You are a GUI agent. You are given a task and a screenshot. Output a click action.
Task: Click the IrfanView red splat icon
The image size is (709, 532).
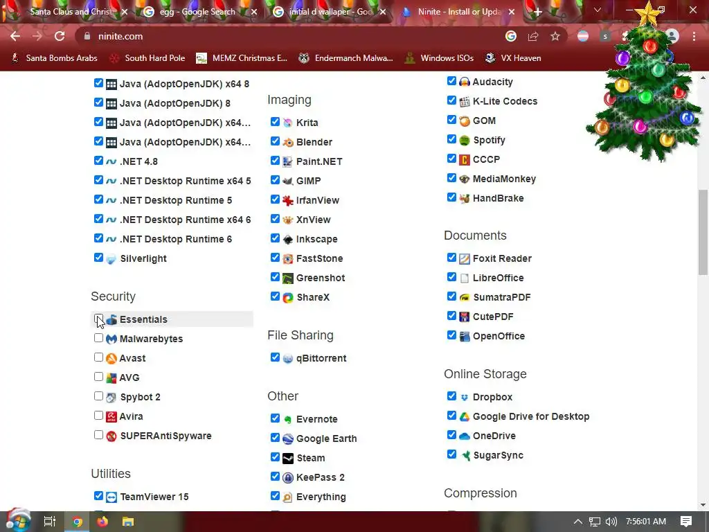[x=287, y=200]
